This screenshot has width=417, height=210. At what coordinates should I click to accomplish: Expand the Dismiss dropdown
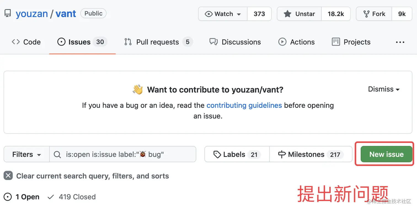[384, 89]
